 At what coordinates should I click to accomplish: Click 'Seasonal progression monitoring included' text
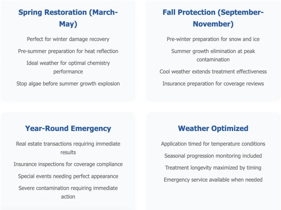(x=213, y=156)
